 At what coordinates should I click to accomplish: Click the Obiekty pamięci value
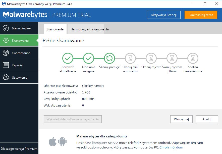[93, 86]
